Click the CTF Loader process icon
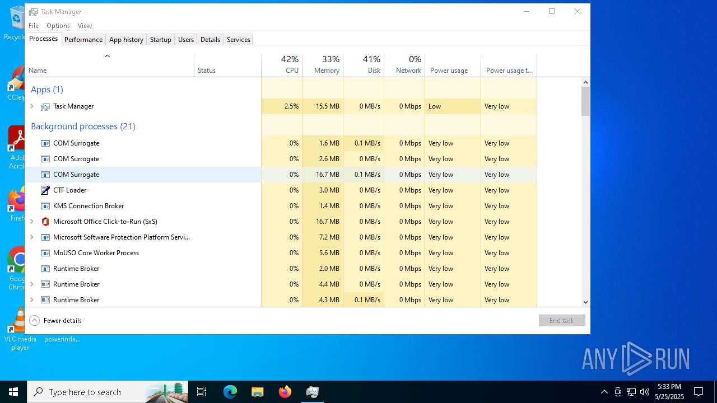The height and width of the screenshot is (403, 717). [x=45, y=190]
